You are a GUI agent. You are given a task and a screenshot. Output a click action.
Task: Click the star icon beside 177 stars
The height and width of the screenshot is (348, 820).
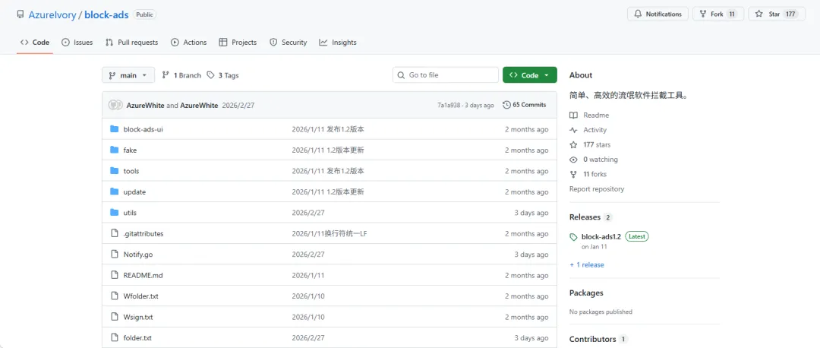[574, 145]
